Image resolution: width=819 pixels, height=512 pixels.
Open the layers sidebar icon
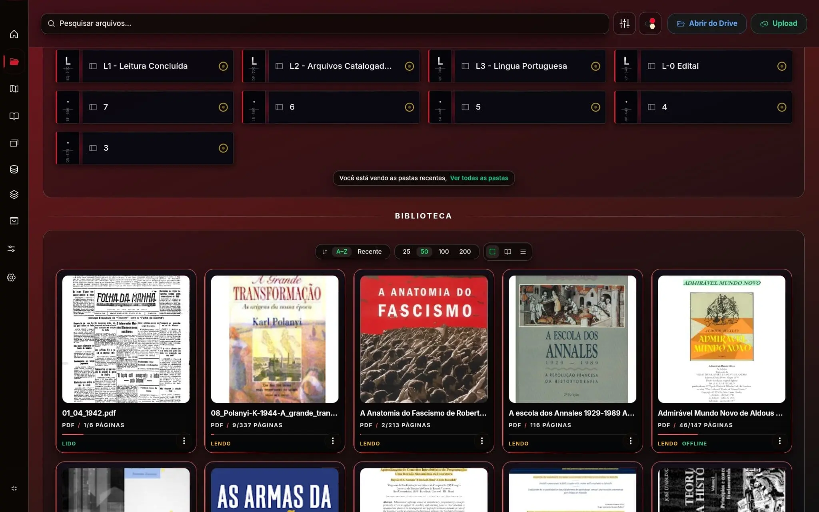click(x=14, y=195)
